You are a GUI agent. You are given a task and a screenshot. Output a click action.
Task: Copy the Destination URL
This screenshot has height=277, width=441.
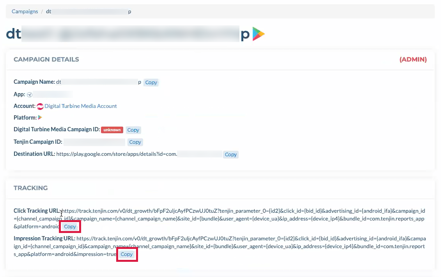click(x=230, y=155)
